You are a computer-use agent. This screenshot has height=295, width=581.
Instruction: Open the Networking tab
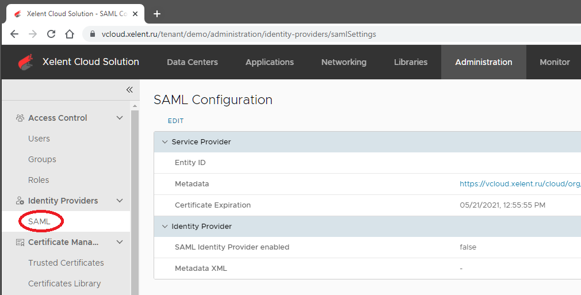click(344, 62)
